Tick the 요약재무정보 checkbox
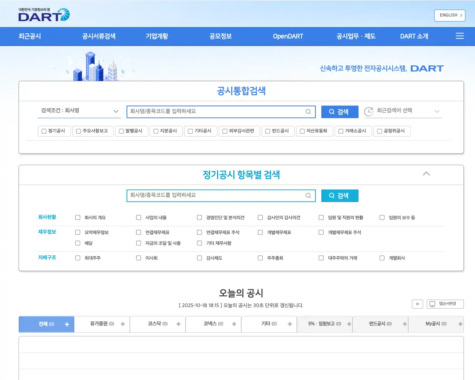Image resolution: width=475 pixels, height=380 pixels. point(78,232)
